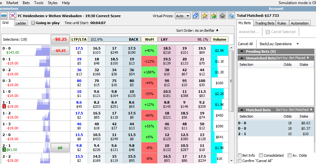Open the Styles menu
316x164 pixels.
pos(53,3)
